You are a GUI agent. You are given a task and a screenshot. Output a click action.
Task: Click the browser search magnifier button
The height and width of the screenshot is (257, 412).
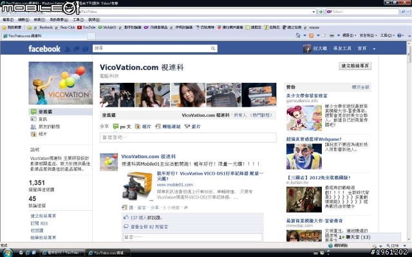coord(403,12)
